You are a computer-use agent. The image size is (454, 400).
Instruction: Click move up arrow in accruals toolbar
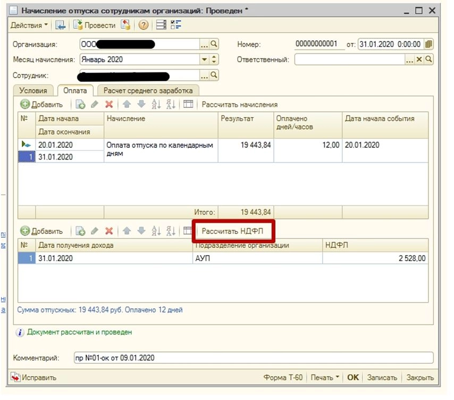click(x=127, y=104)
